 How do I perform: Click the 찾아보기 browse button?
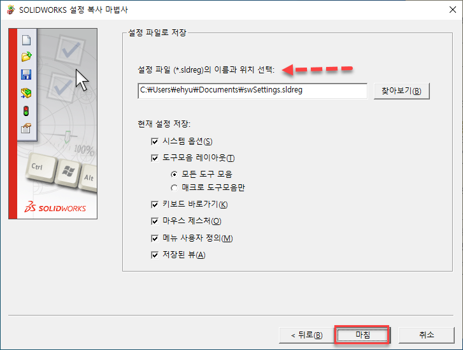402,91
